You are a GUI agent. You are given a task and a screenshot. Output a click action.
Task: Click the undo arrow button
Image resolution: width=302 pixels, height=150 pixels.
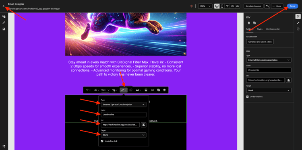(267, 6)
